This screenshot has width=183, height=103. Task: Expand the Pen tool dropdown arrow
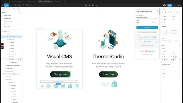(x=21, y=5)
